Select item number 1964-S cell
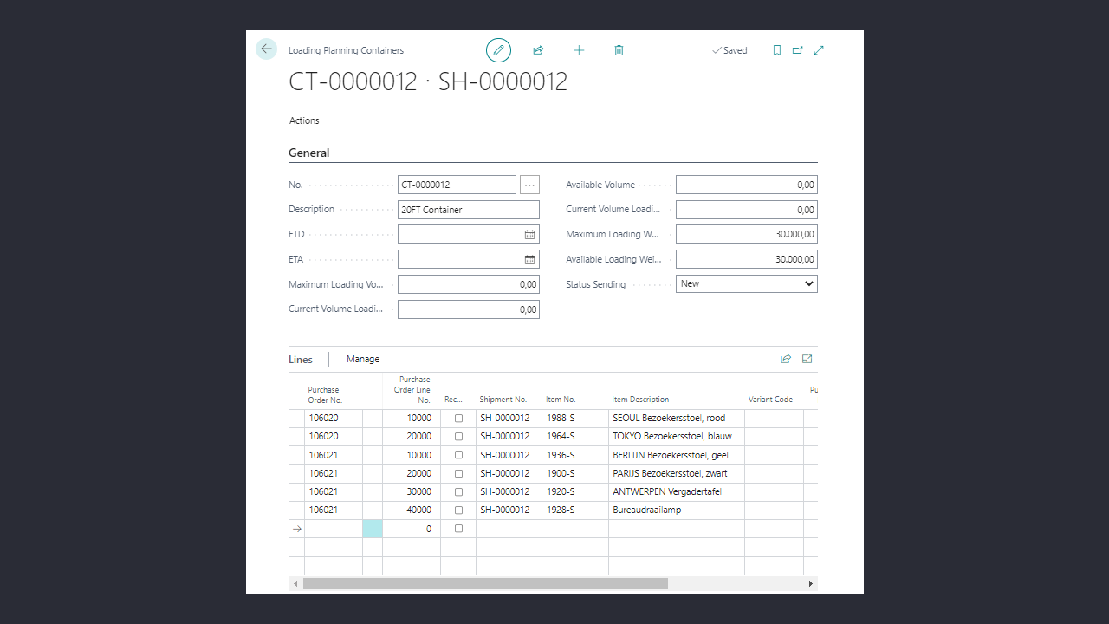1109x624 pixels. pos(575,437)
